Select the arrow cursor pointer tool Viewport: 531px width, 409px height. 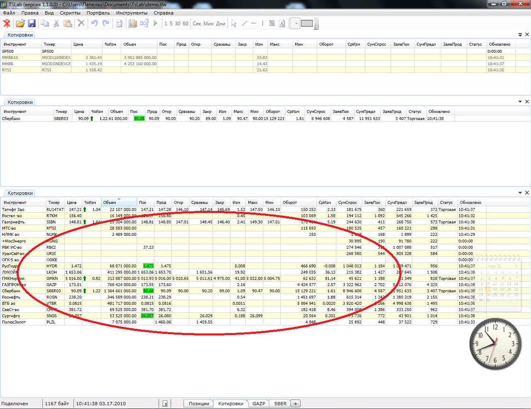click(x=234, y=23)
